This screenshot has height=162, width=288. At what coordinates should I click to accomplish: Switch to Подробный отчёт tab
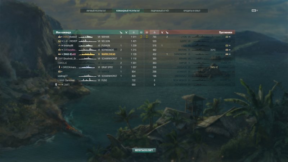point(160,11)
